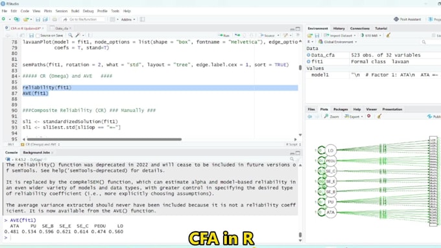
Task: Click the Save All icon
Action: (x=45, y=19)
